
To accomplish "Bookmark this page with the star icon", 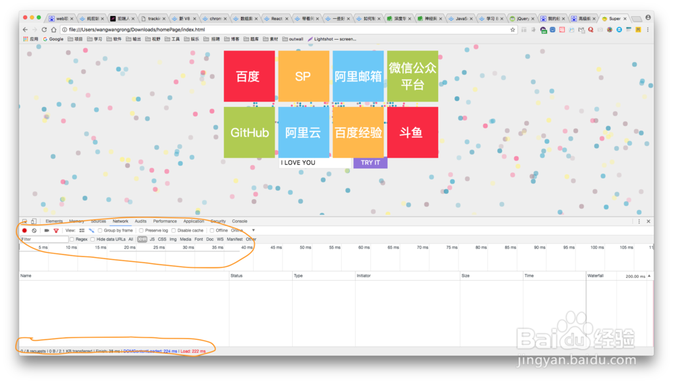I will (512, 30).
